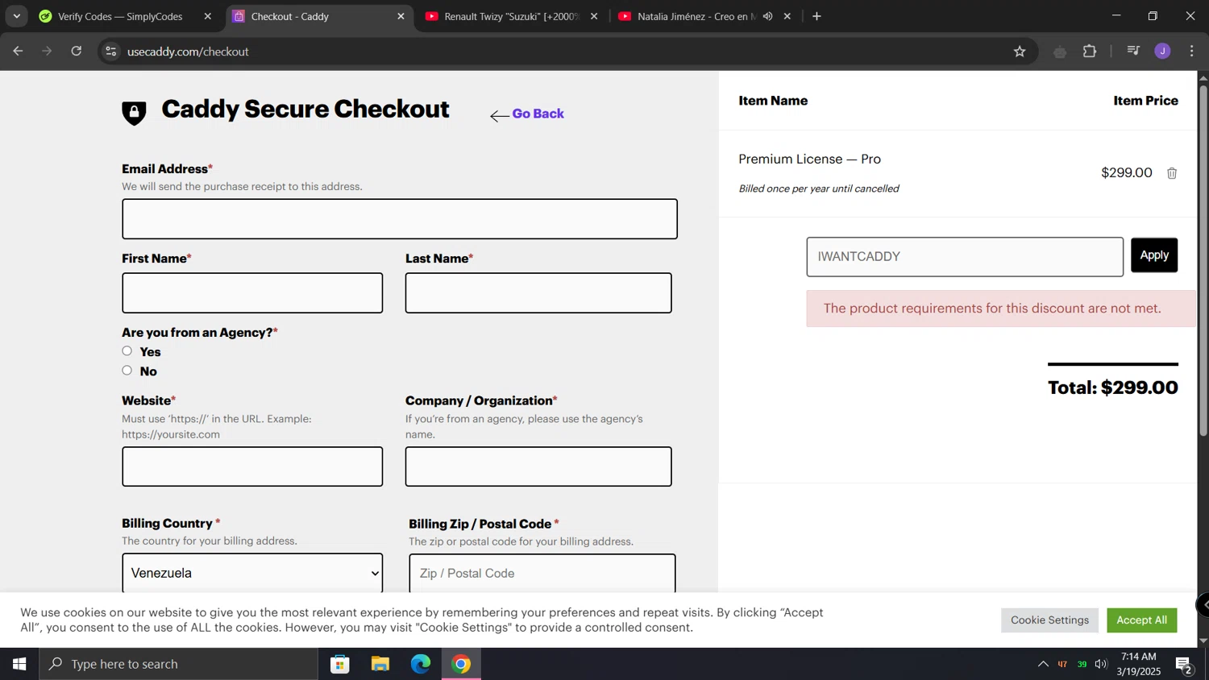Click the Zip / Postal Code field
Image resolution: width=1209 pixels, height=680 pixels.
542,574
